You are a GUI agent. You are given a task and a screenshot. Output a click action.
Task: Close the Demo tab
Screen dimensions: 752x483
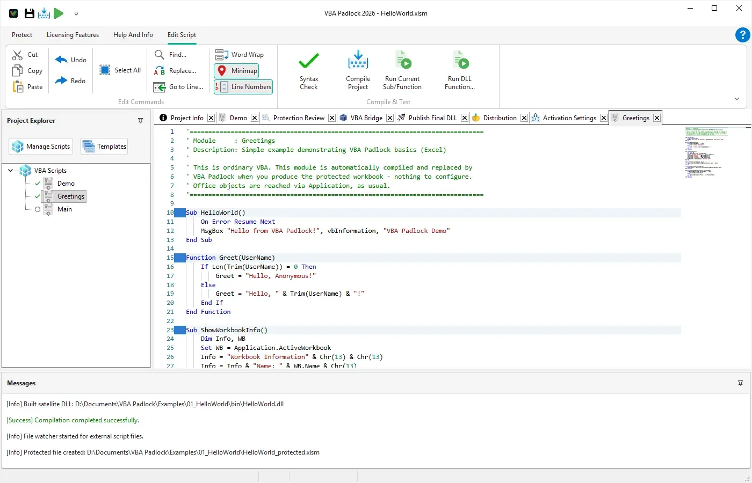click(255, 118)
